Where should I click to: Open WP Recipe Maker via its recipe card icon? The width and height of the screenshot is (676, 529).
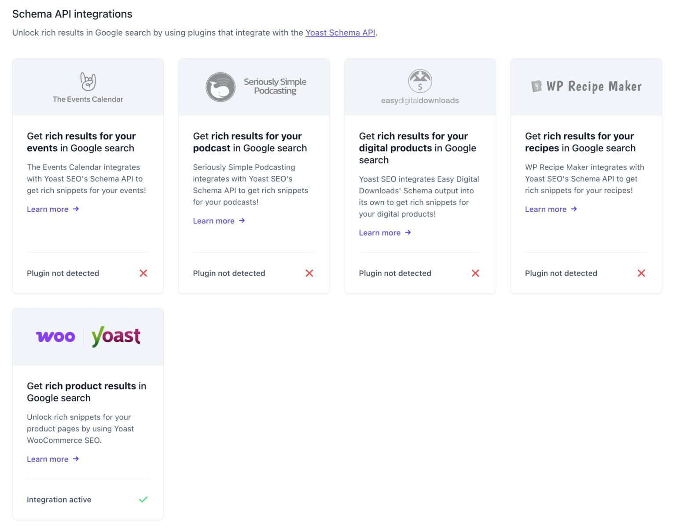tap(536, 86)
